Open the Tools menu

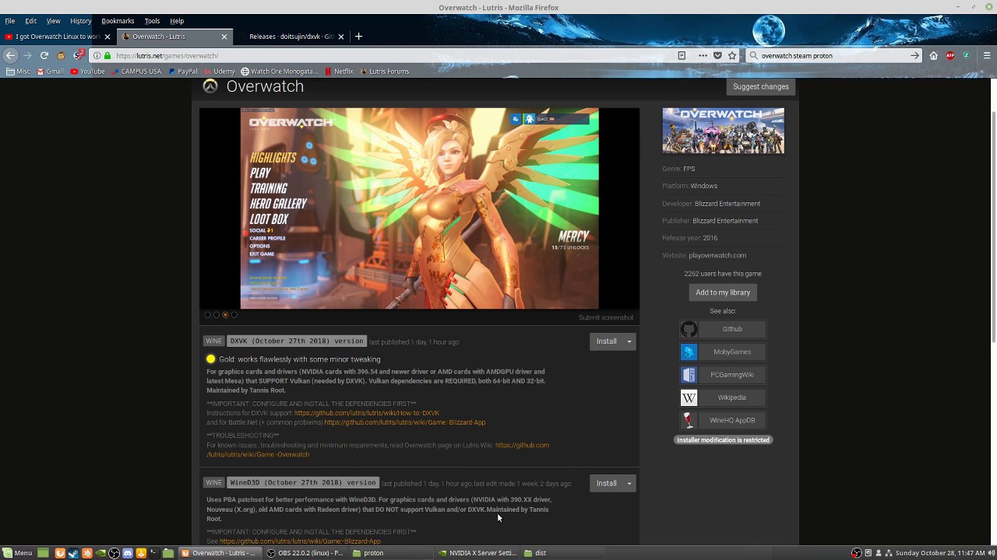(x=152, y=21)
